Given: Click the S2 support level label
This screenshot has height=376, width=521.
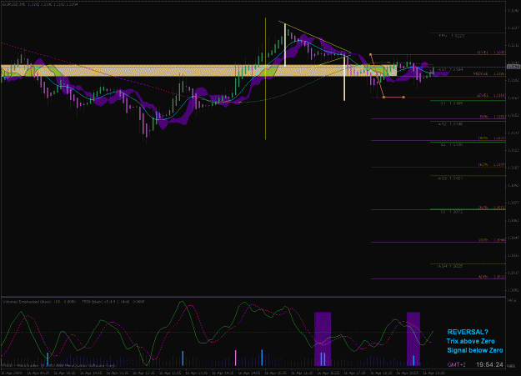Looking at the screenshot, I should coord(452,144).
